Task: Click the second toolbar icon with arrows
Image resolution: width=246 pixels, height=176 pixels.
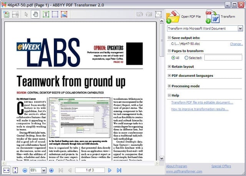Action: 15,14
